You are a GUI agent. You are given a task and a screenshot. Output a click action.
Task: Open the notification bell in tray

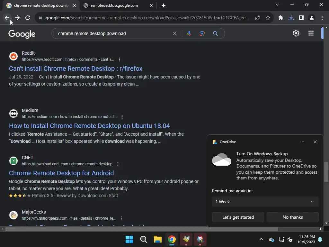[320, 239]
